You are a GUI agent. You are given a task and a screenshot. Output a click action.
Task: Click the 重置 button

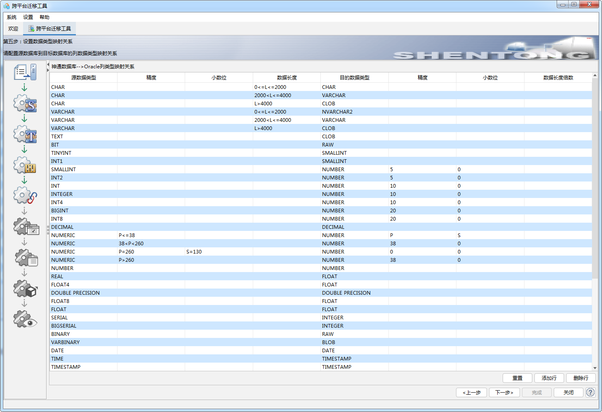[517, 378]
